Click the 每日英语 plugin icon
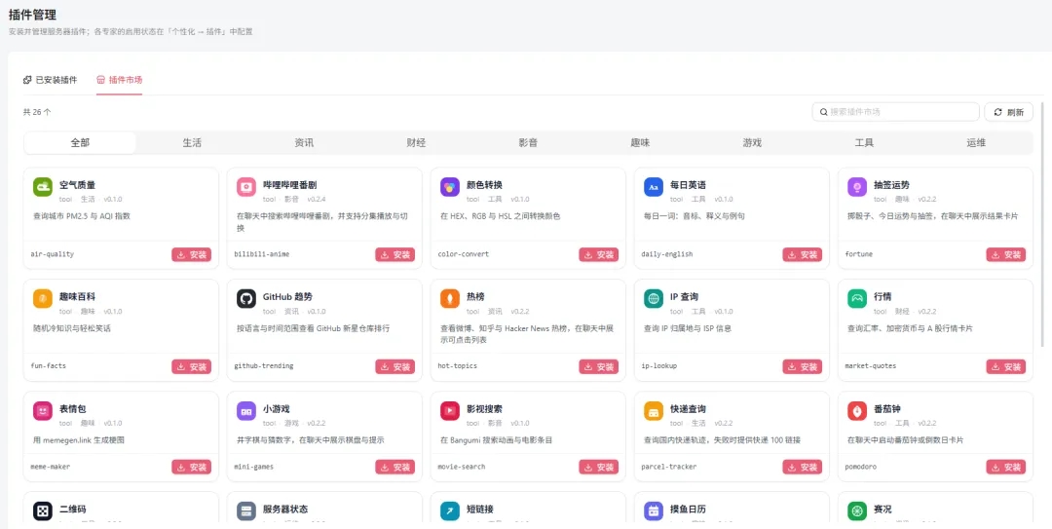 [x=654, y=187]
